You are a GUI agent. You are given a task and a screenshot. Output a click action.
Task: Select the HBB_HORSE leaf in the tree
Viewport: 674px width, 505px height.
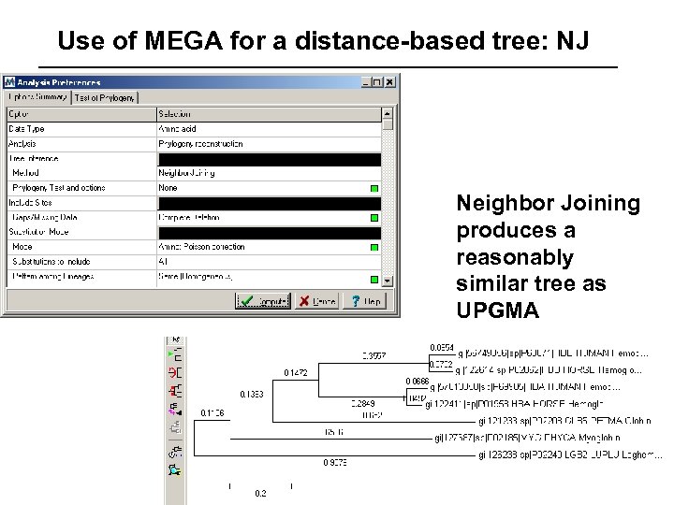[x=549, y=370]
